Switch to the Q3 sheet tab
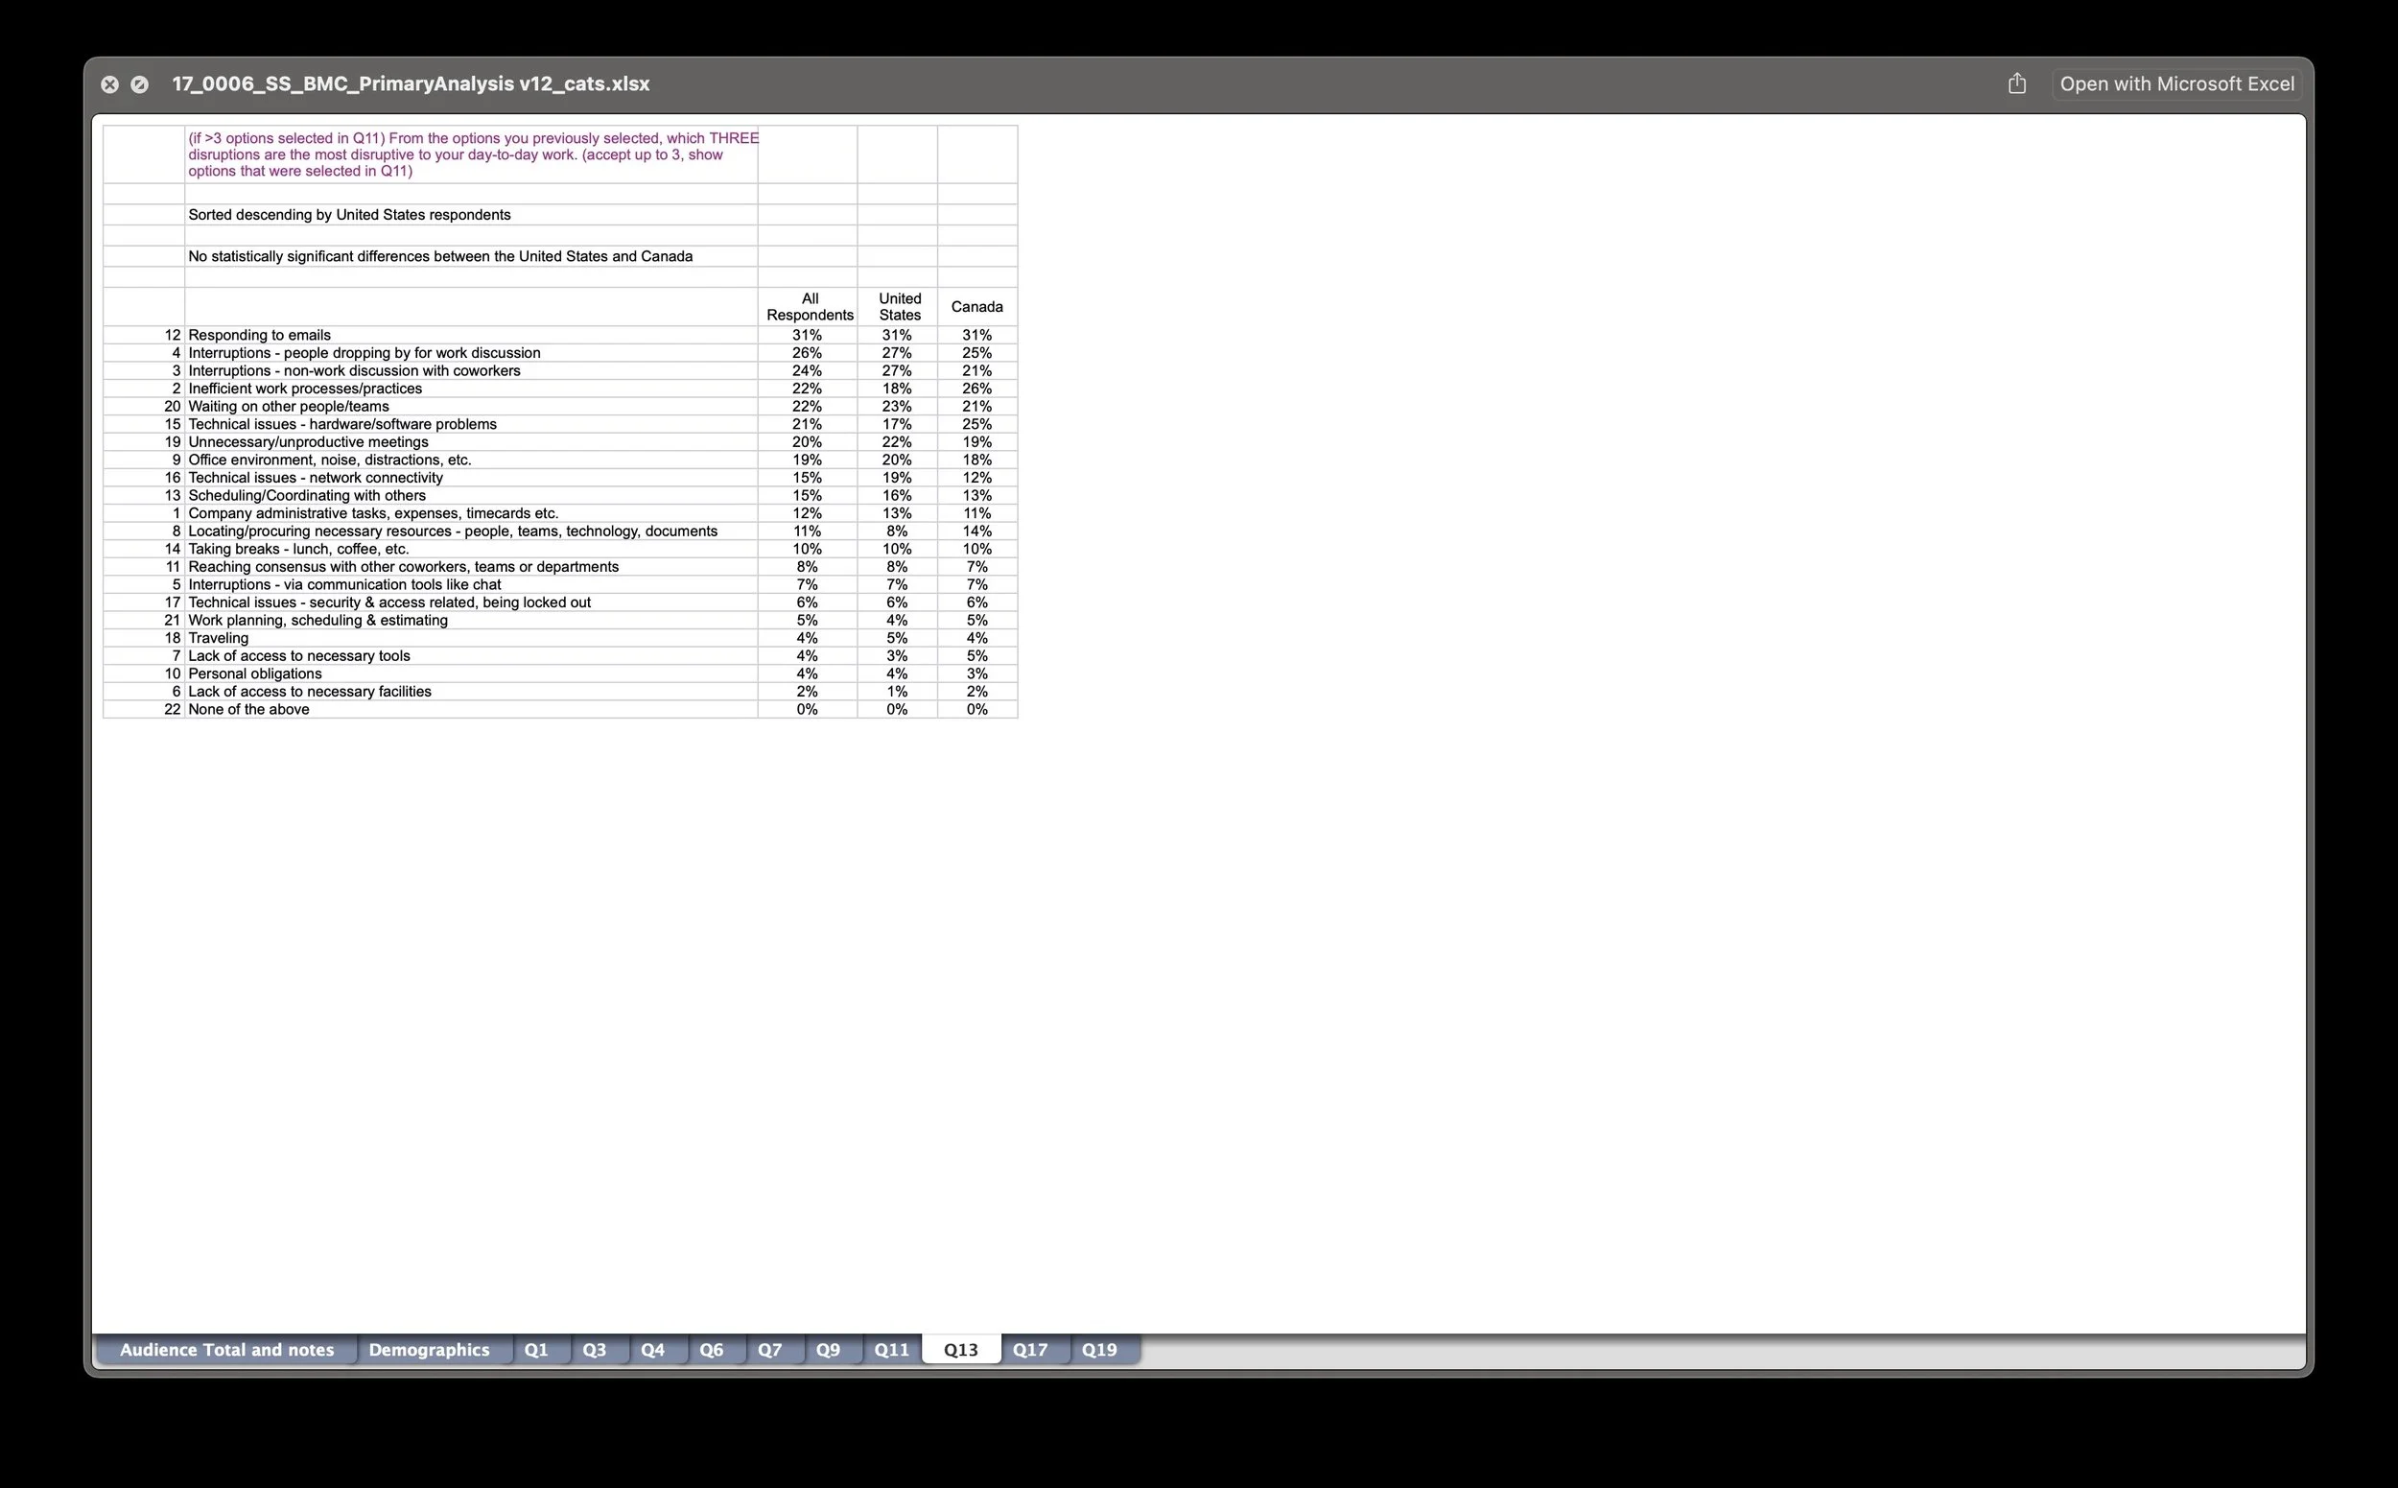 [x=595, y=1349]
